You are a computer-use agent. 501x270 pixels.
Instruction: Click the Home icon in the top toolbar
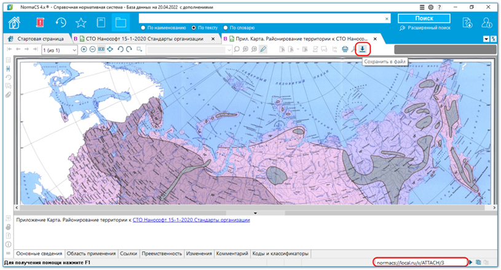(x=14, y=22)
